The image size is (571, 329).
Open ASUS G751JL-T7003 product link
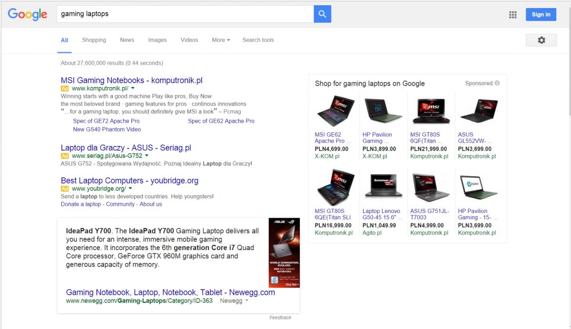pos(430,214)
